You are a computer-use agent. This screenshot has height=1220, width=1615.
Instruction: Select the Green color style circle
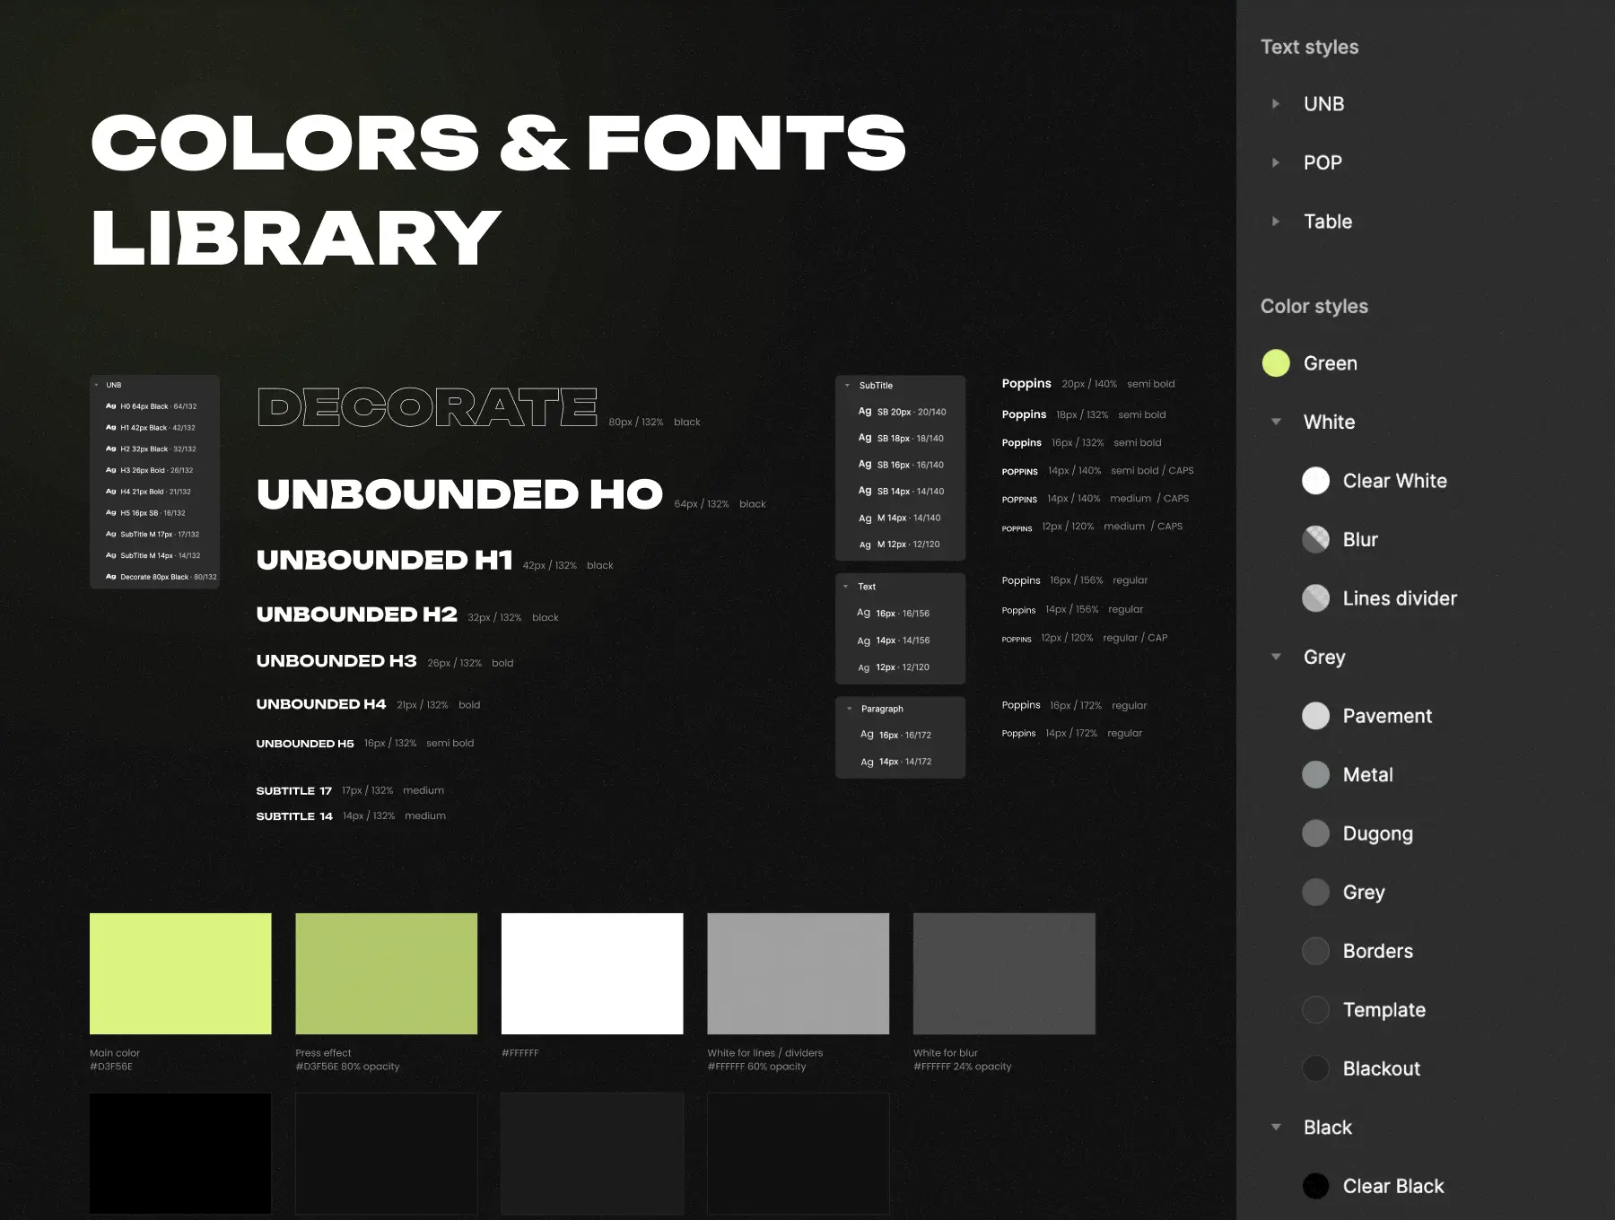tap(1275, 363)
